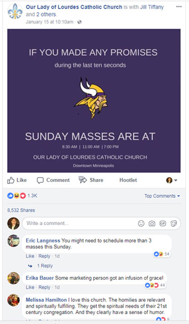Open the profile selector dropdown beside Hootlet
The height and width of the screenshot is (324, 189).
(x=171, y=180)
